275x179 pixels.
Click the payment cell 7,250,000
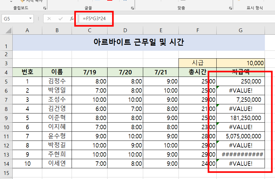point(241,100)
